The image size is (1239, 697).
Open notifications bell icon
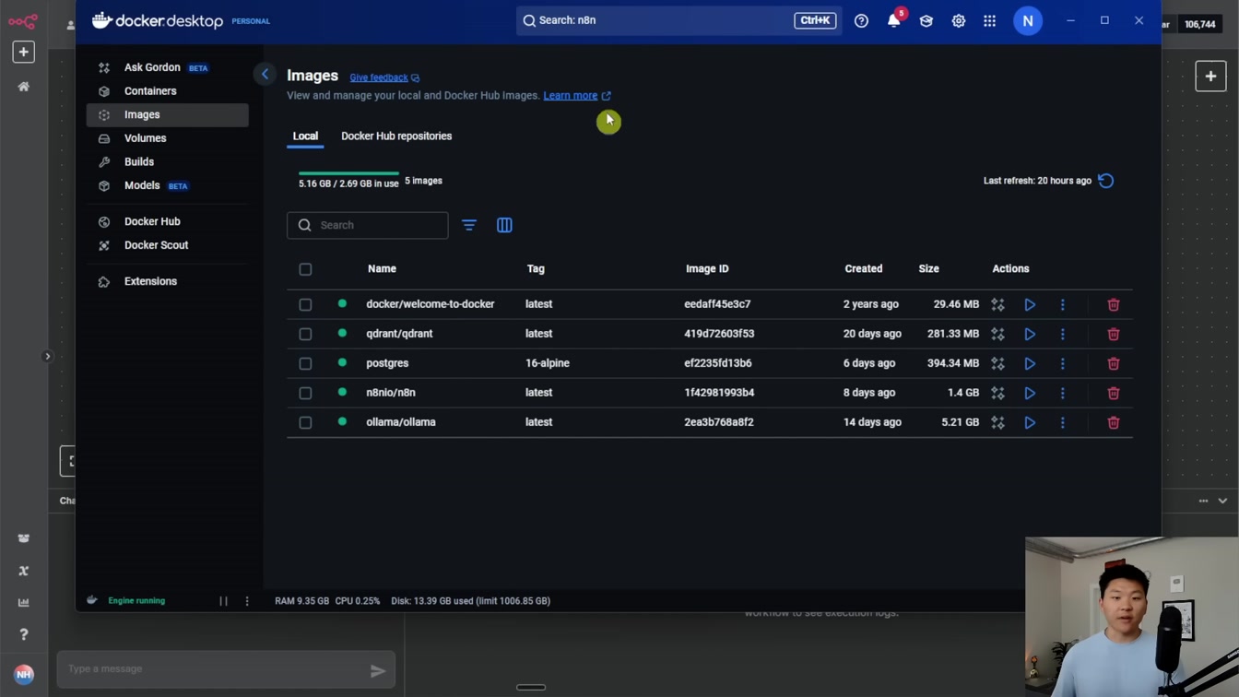tap(893, 20)
